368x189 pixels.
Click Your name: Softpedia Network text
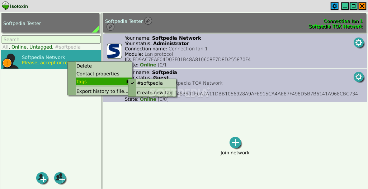163,38
